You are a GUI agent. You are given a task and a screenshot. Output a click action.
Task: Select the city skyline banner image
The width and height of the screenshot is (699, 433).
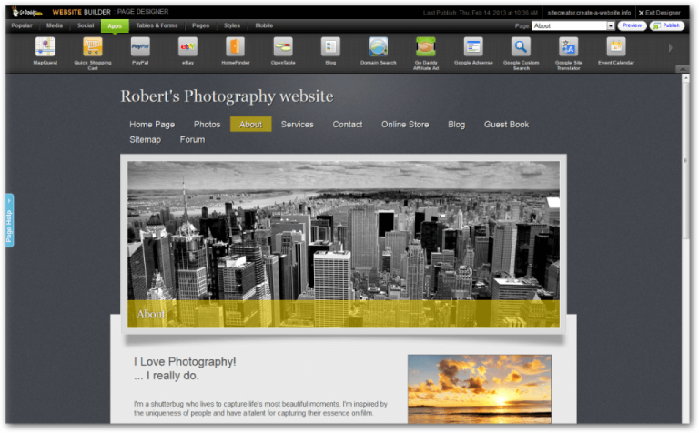coord(343,245)
